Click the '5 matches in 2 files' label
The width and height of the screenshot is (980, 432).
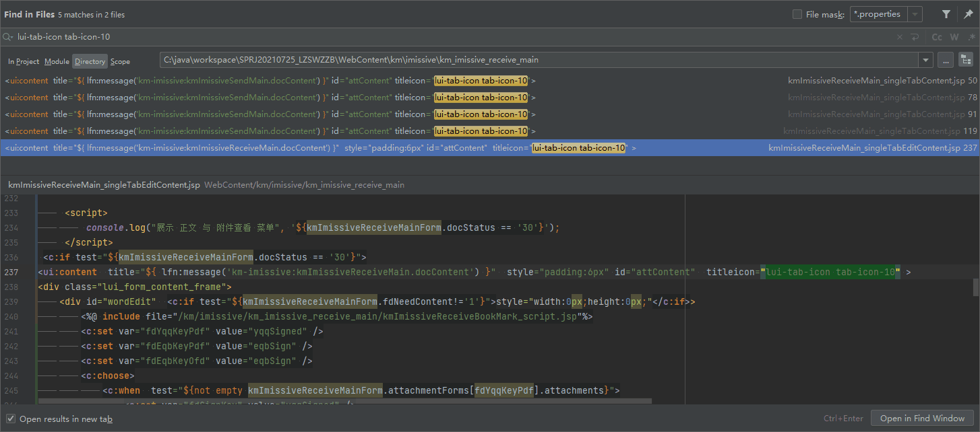pyautogui.click(x=91, y=15)
